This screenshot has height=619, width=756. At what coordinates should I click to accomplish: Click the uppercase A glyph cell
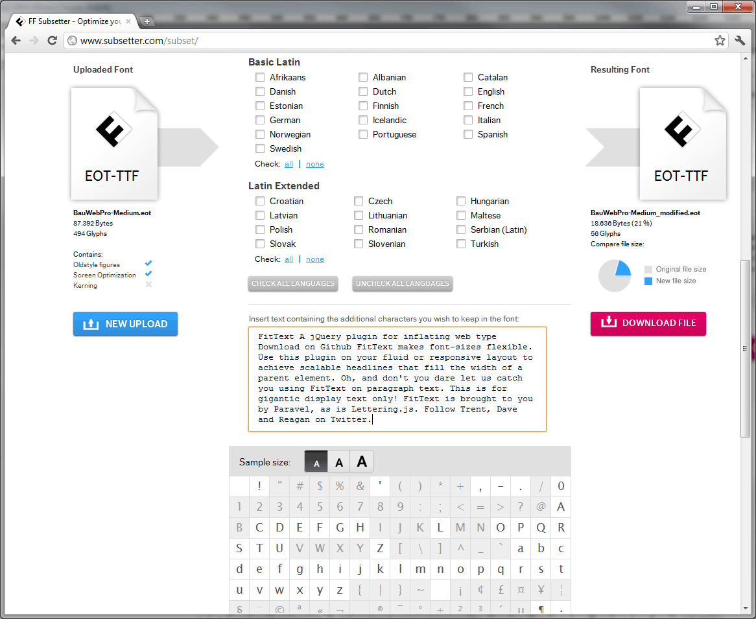click(x=561, y=507)
